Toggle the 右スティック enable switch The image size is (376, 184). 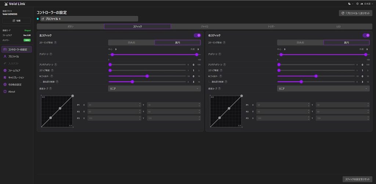coord(366,35)
